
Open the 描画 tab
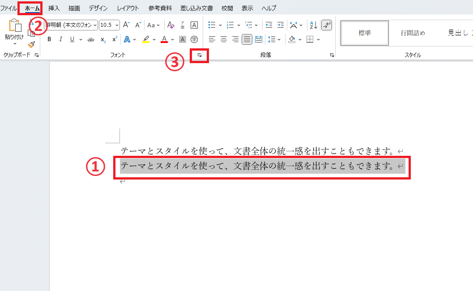pyautogui.click(x=74, y=8)
